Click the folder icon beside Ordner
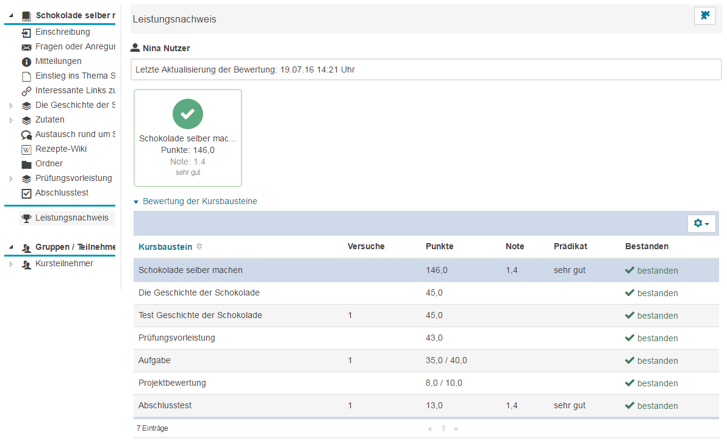The height and width of the screenshot is (443, 727). (26, 164)
